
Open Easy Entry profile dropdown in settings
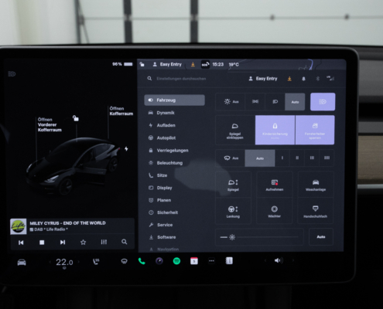263,79
